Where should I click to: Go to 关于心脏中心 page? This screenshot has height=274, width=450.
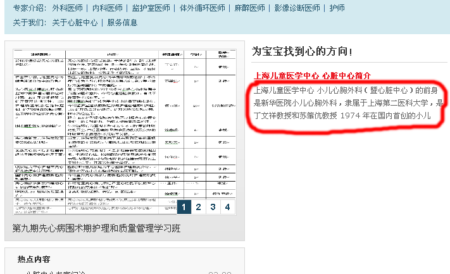click(x=75, y=23)
